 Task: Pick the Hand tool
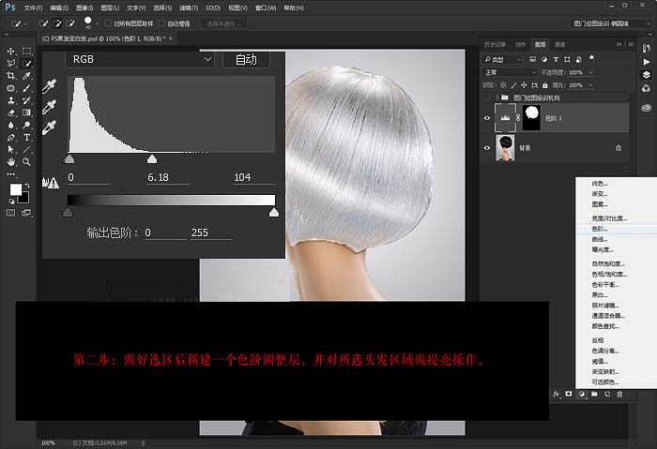coord(9,161)
